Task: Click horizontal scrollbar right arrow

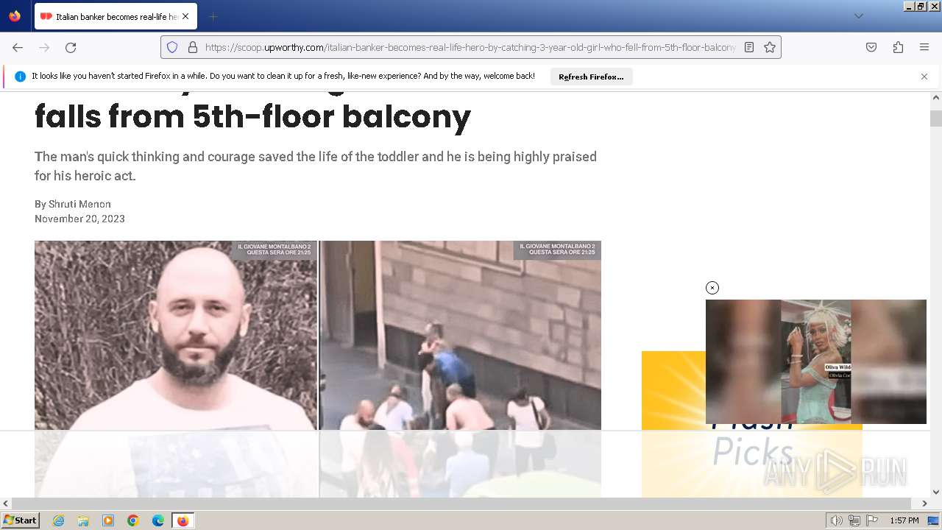Action: pyautogui.click(x=924, y=504)
